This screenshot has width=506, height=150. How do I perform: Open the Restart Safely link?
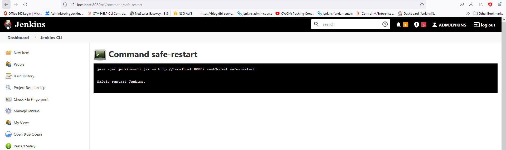pos(25,146)
